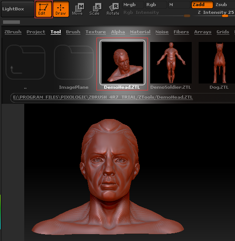Disable the Zadd mode
235x241 pixels.
point(202,5)
